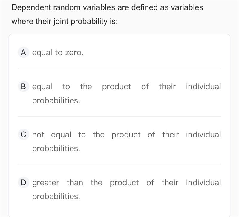Click the word 'individual' in option C
The width and height of the screenshot is (239, 217).
click(x=203, y=135)
